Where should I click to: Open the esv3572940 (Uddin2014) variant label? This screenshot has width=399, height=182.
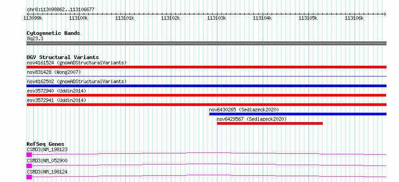(x=56, y=91)
